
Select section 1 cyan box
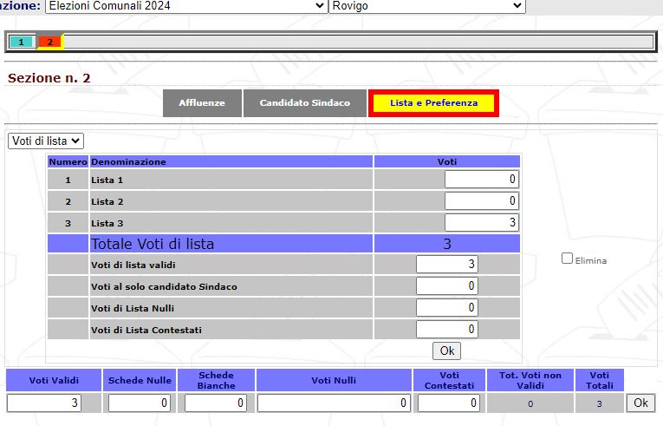pos(22,42)
